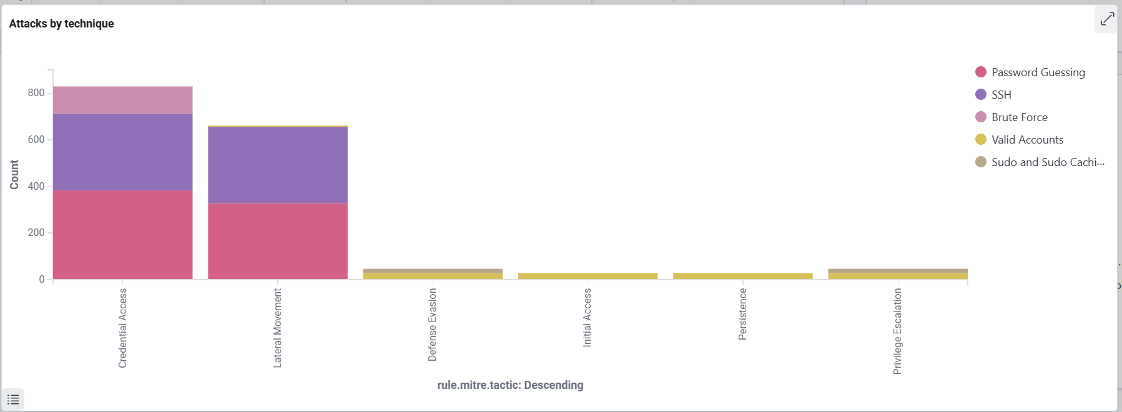Click the SSH legend color dot
This screenshot has width=1122, height=412.
(x=981, y=94)
